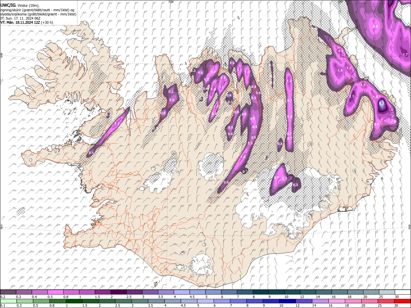Click the 'UWC/IG' title text
This screenshot has height=308, width=411.
(8, 5)
